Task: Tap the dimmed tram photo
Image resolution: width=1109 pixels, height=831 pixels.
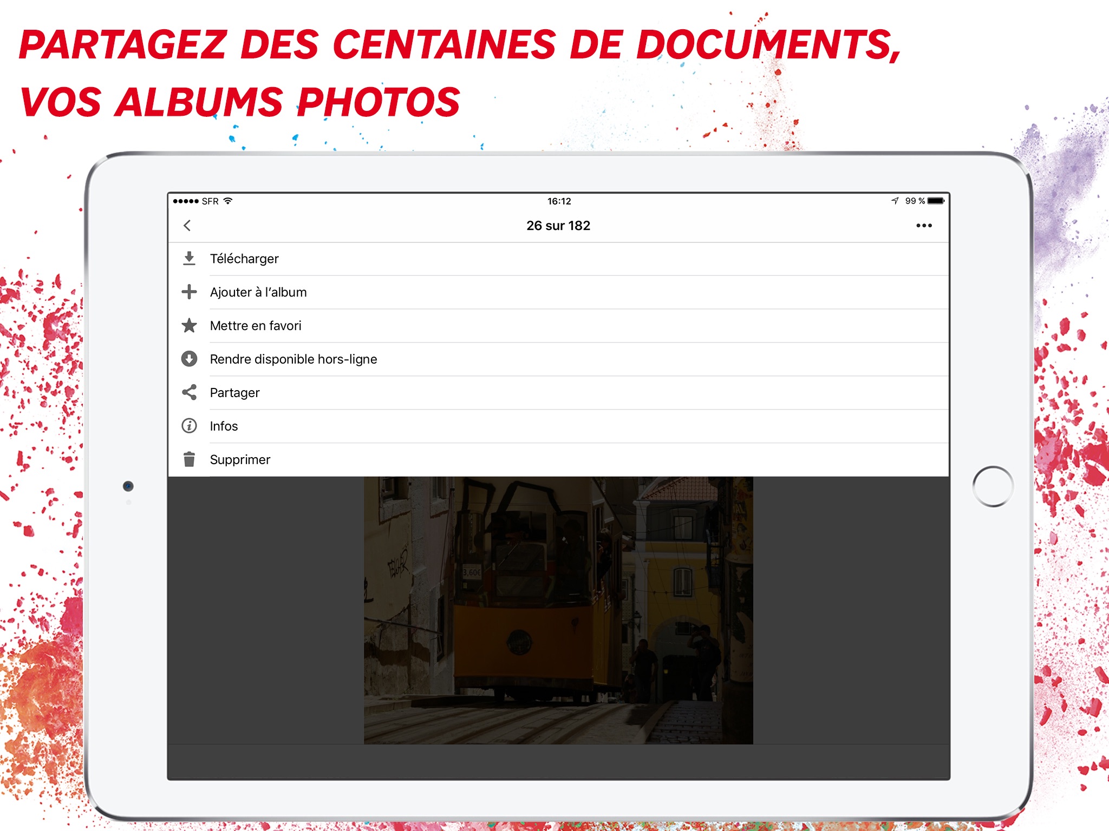Action: click(558, 610)
